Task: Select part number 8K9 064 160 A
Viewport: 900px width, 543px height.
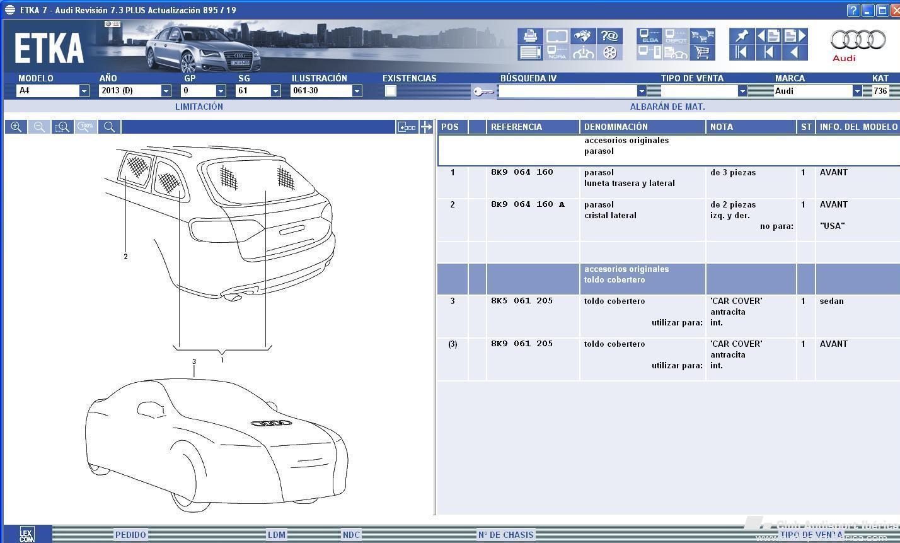Action: 528,204
